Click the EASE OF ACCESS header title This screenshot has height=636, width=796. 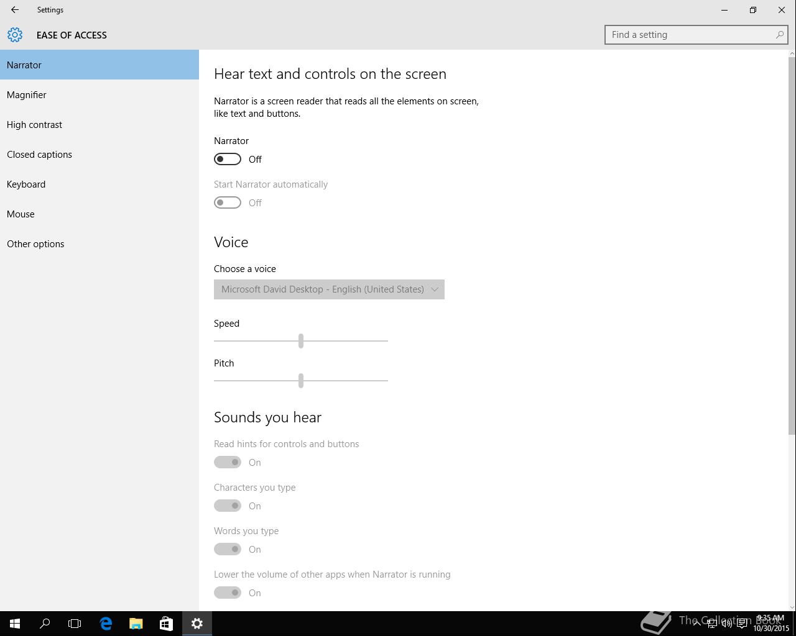[x=72, y=35]
